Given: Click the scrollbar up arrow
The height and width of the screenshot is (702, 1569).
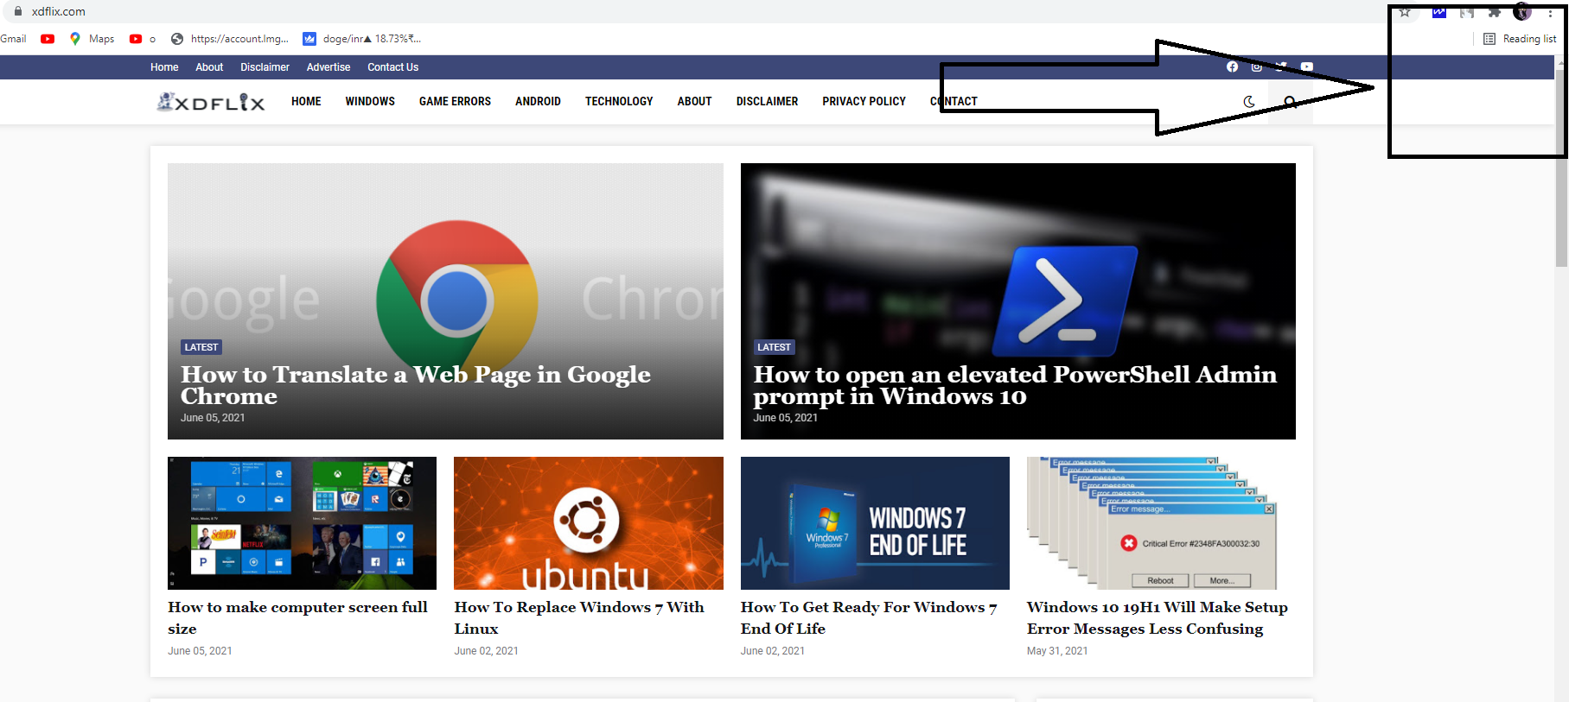Looking at the screenshot, I should click(x=1561, y=62).
